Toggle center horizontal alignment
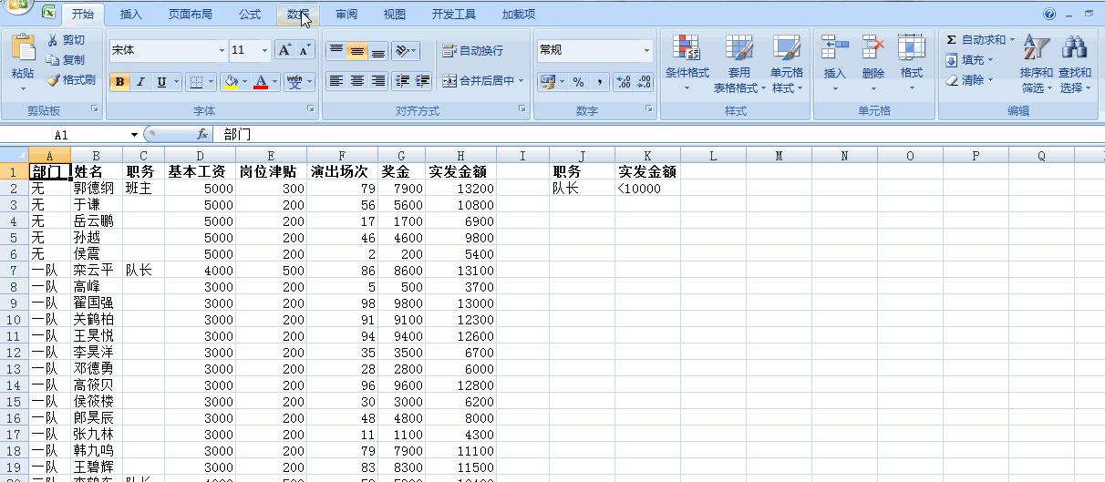The height and width of the screenshot is (482, 1105). click(357, 81)
